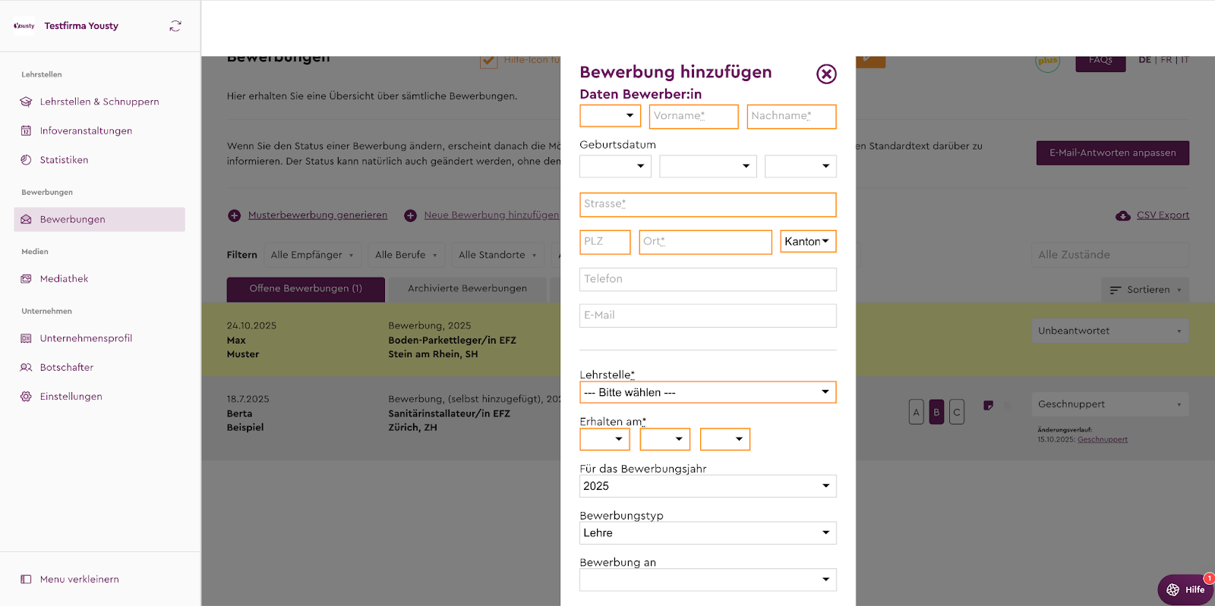This screenshot has height=606, width=1215.
Task: Click the Mediathek icon in the sidebar
Action: tap(26, 279)
